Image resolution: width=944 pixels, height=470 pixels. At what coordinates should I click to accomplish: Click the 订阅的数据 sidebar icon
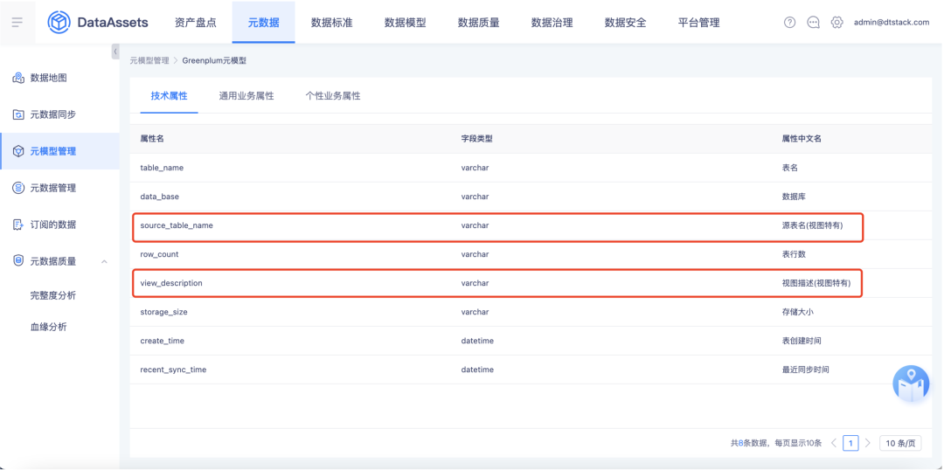coord(18,225)
